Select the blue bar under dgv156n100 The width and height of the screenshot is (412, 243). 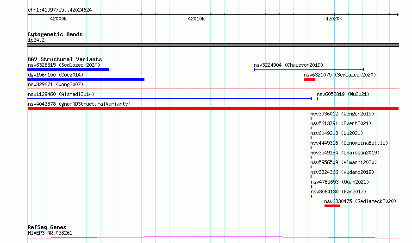click(86, 79)
